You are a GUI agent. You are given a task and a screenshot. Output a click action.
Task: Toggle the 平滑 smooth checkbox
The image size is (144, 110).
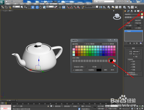(133, 57)
